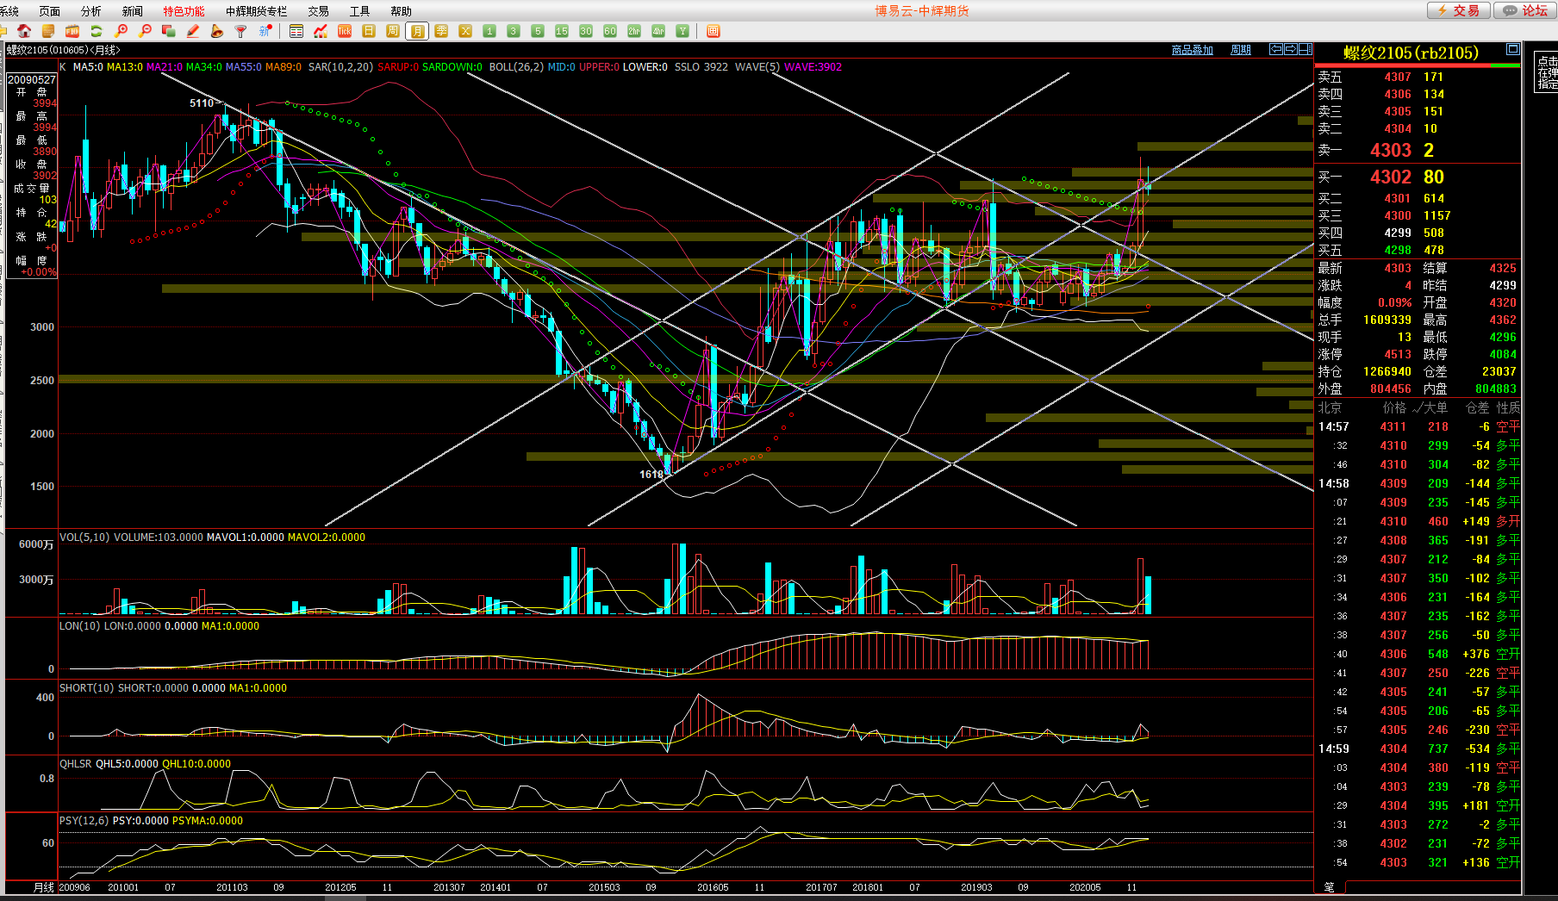Image resolution: width=1558 pixels, height=901 pixels.
Task: Click the WAVE(5) indicator label
Action: [x=757, y=66]
